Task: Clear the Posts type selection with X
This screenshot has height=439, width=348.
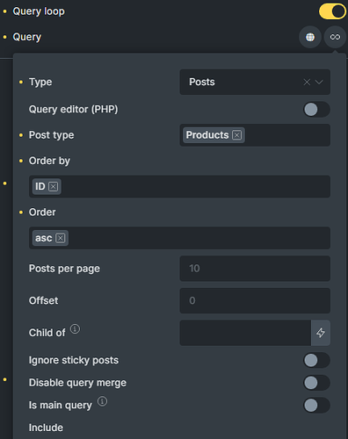Action: pos(307,83)
